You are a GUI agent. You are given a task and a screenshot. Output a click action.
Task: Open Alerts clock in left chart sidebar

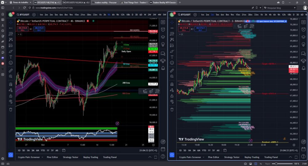coord(163,30)
